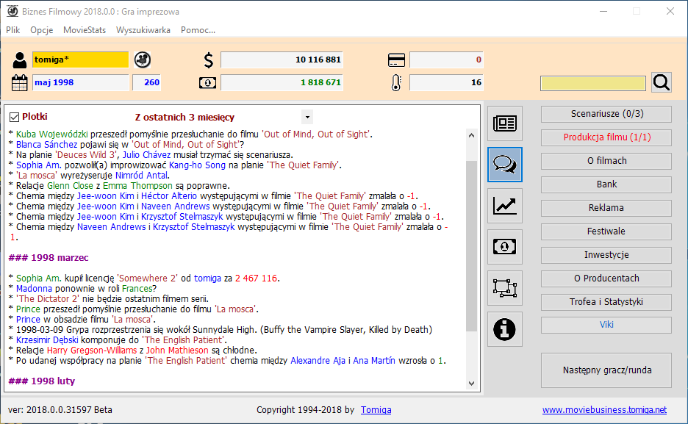Click the Tomiga copyright link

click(x=376, y=409)
